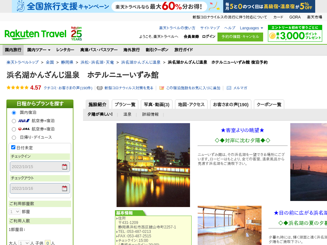This screenshot has height=245, width=327.
Task: Select the ANA 航空券+宿泊 option
Action: [14, 121]
